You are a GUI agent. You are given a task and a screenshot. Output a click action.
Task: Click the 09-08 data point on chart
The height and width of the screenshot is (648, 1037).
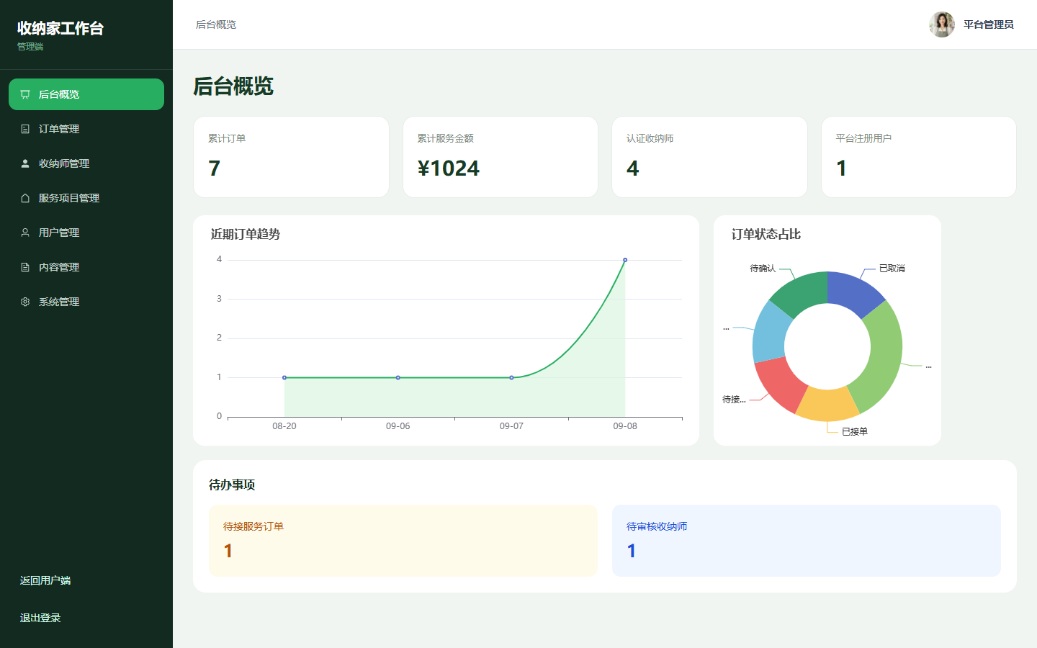point(625,260)
